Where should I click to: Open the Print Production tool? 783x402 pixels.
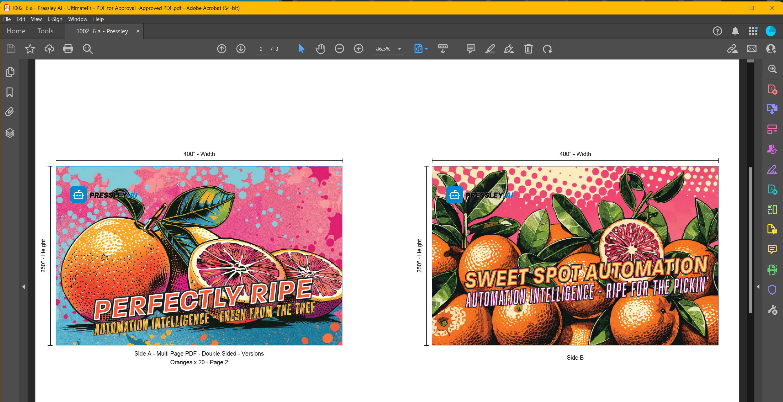click(x=772, y=269)
